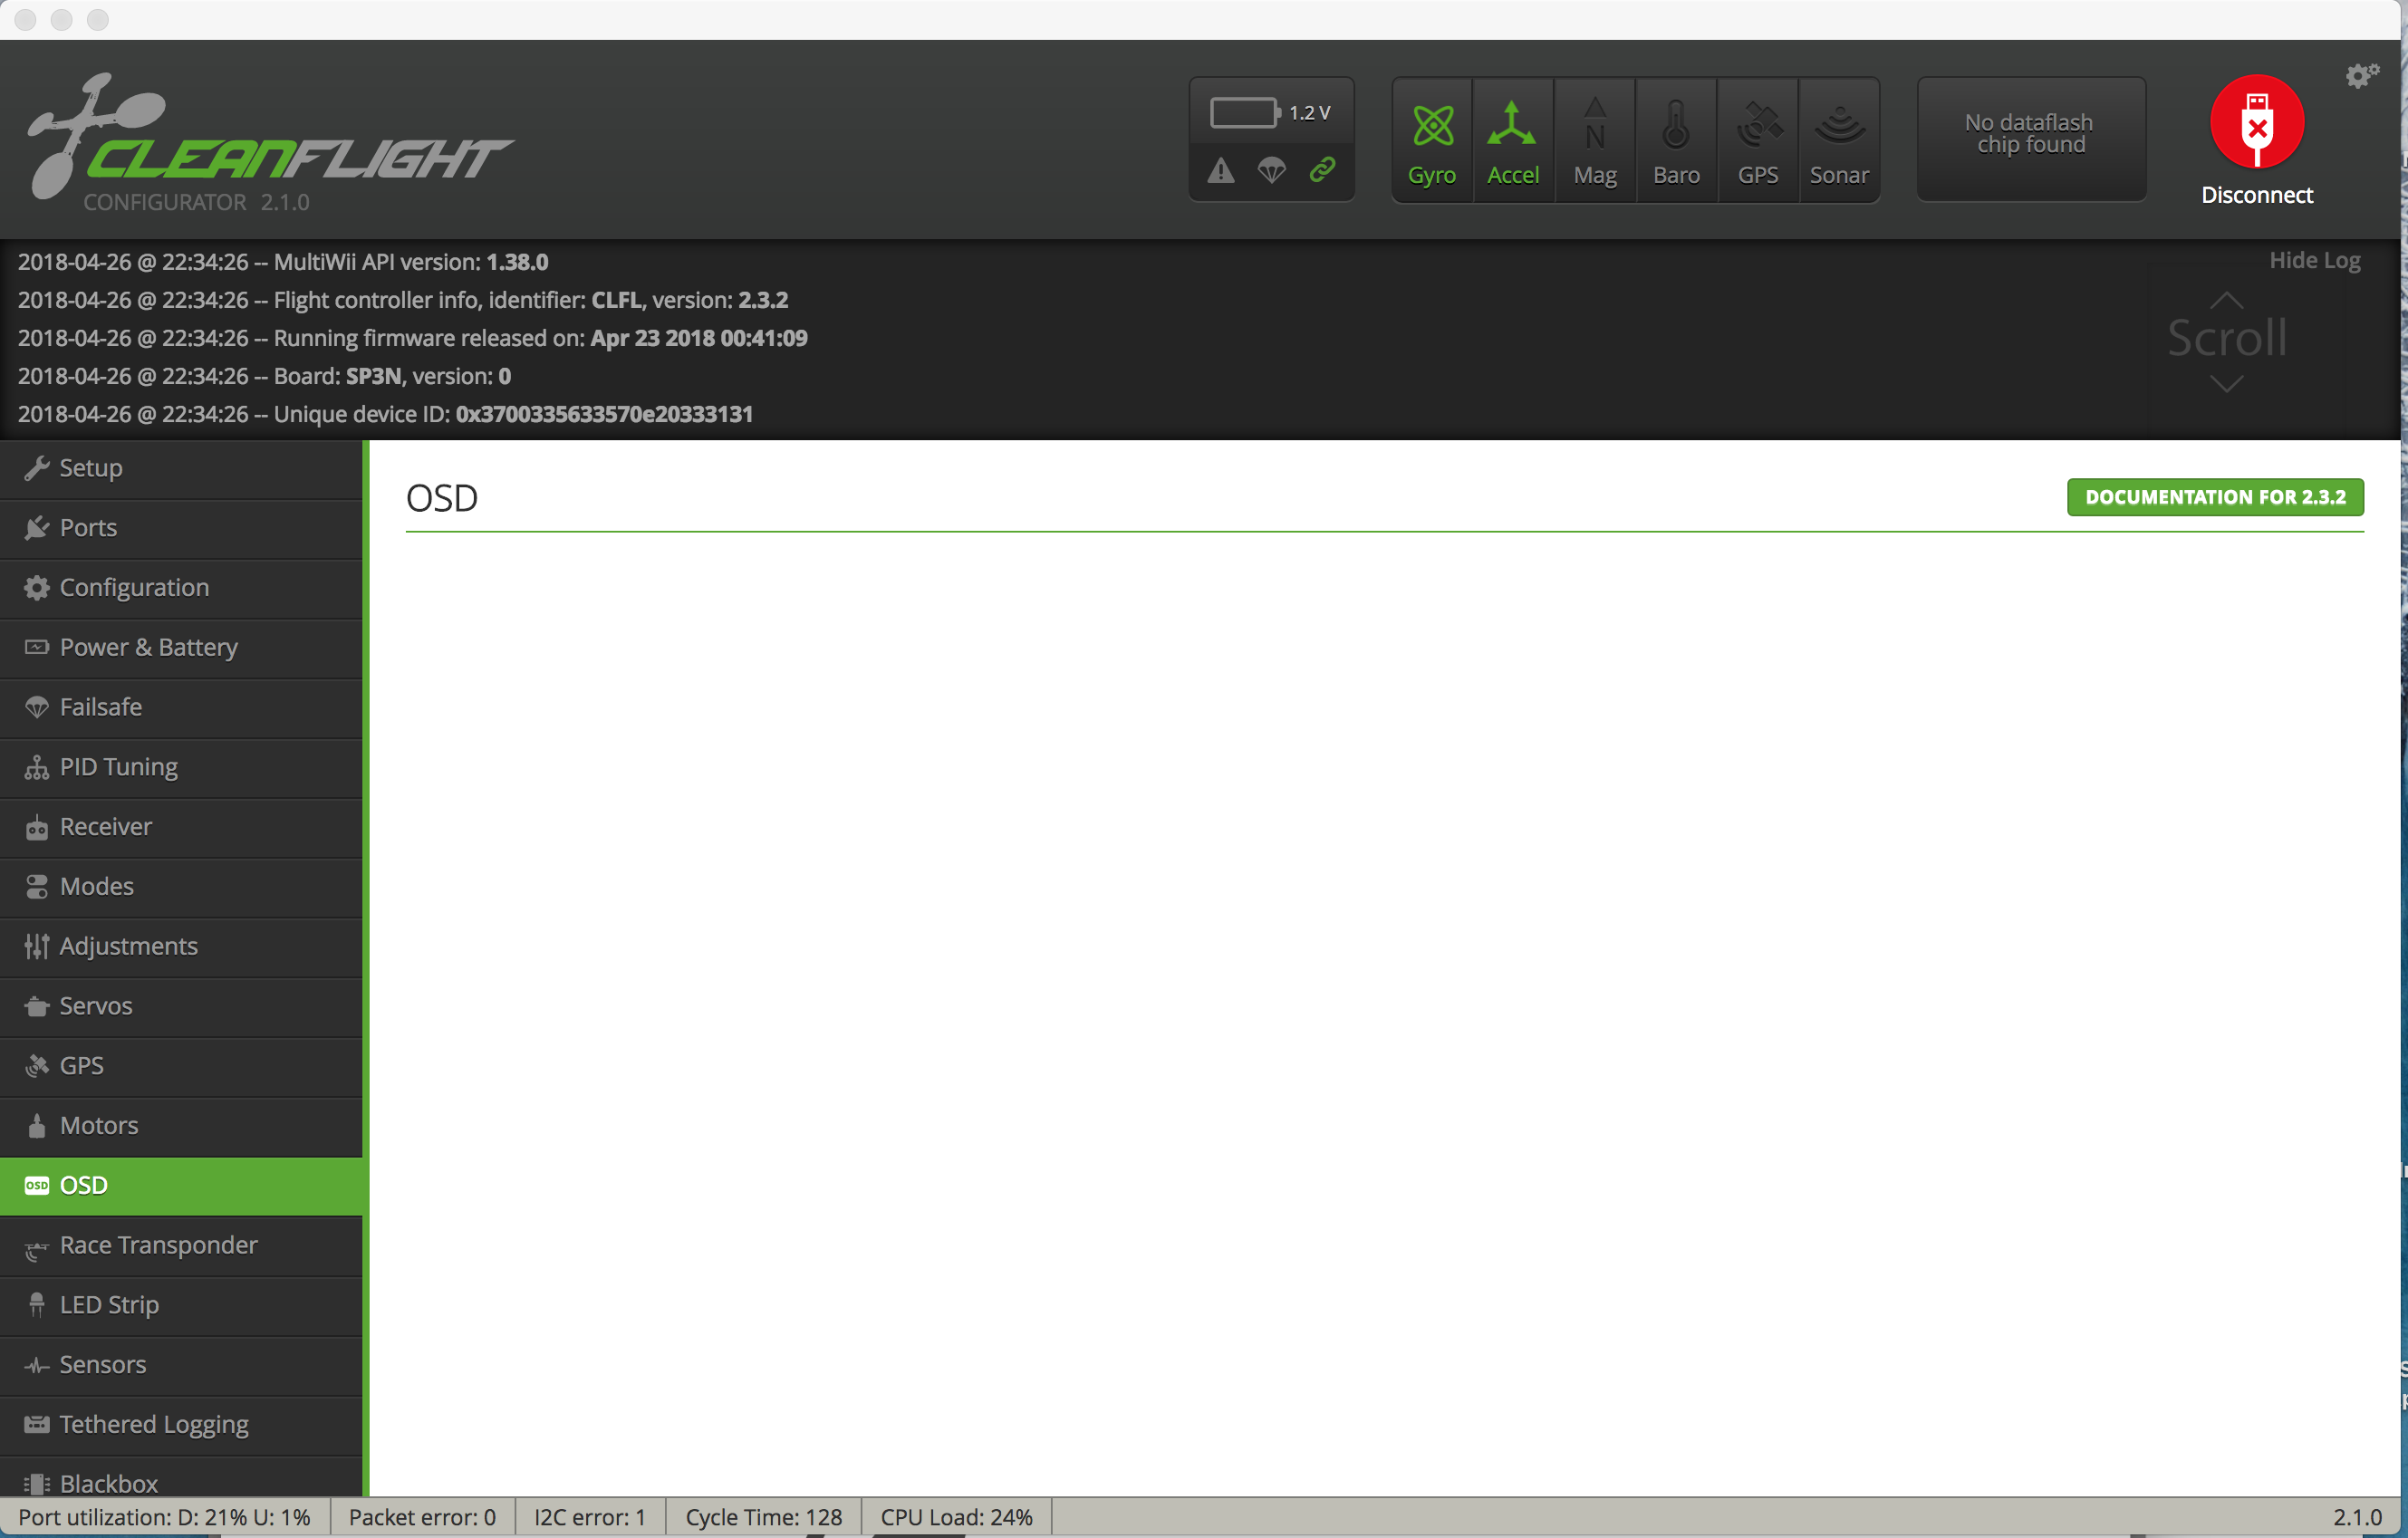Open Documentation for 2.3.2
The image size is (2408, 1538).
(2215, 497)
